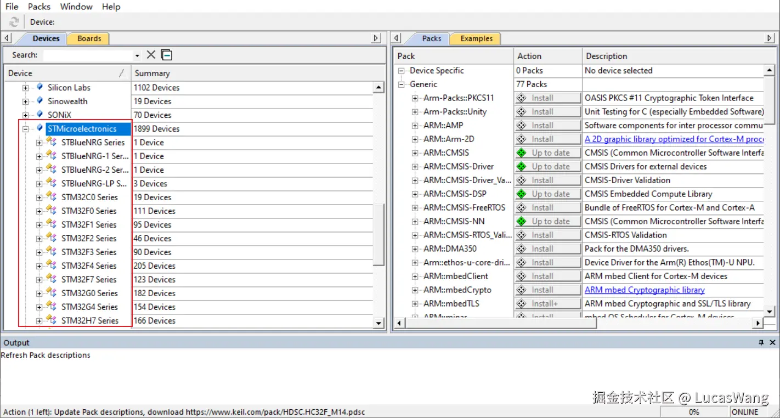Viewport: 780px width, 418px height.
Task: Click the ONLINE status indicator
Action: [x=744, y=412]
